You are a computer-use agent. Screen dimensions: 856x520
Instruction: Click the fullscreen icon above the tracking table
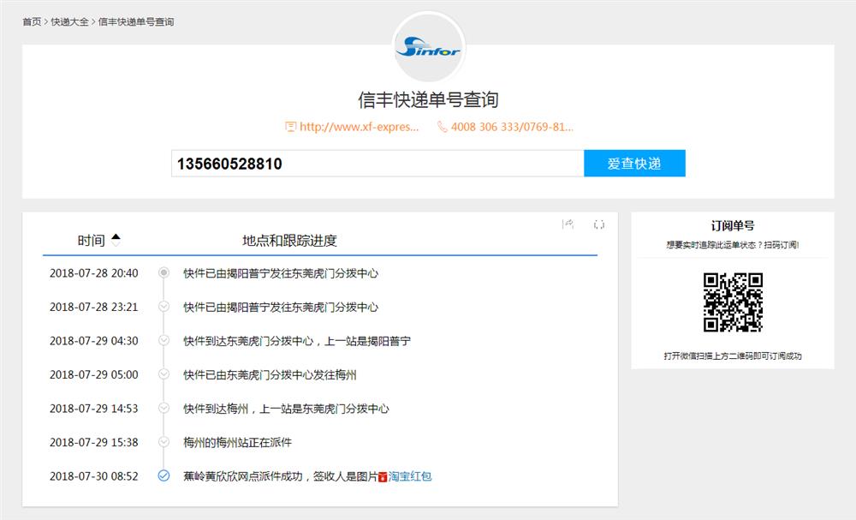pyautogui.click(x=599, y=224)
